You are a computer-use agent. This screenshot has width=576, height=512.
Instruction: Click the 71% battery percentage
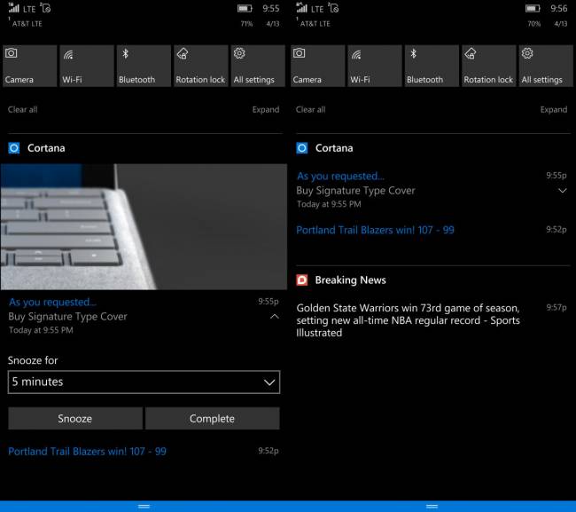point(246,24)
